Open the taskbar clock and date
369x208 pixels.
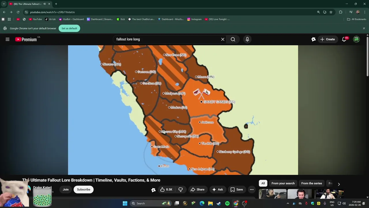355,203
